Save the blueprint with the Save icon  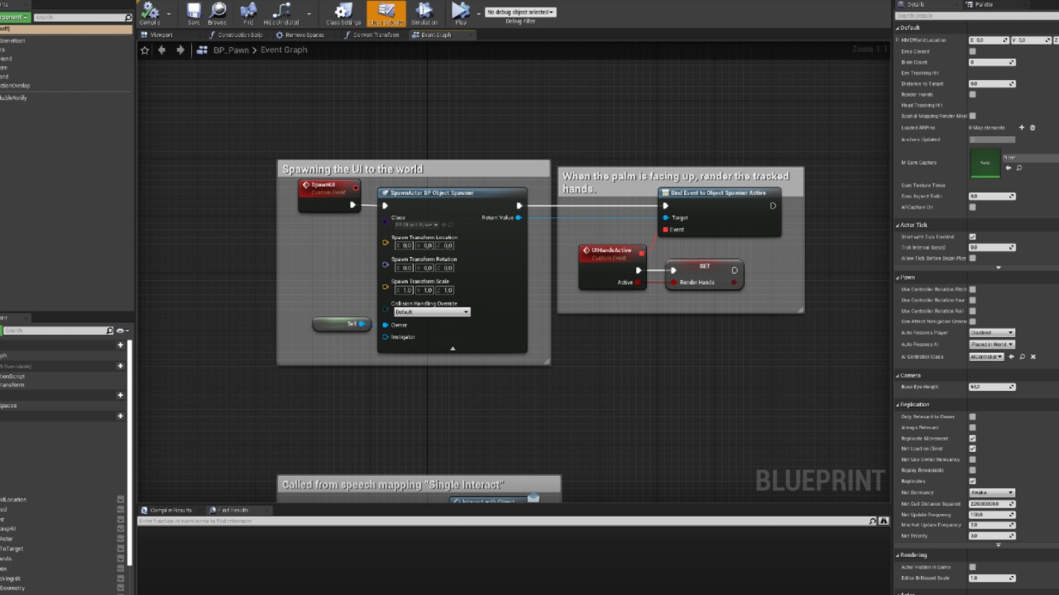(193, 12)
